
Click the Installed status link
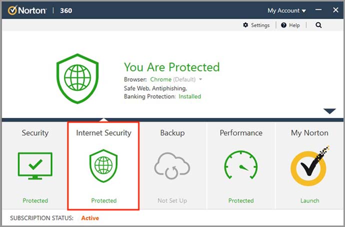click(x=190, y=96)
